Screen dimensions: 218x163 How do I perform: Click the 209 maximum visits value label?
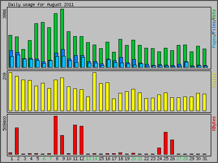[5, 76]
